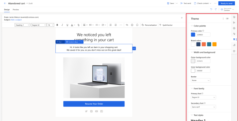Click the blue Primary color swatch
The width and height of the screenshot is (239, 121).
pyautogui.click(x=193, y=35)
